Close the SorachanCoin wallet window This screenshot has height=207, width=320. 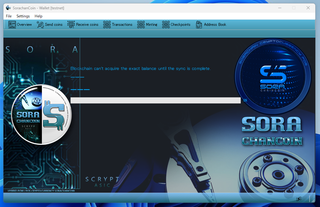pos(308,8)
